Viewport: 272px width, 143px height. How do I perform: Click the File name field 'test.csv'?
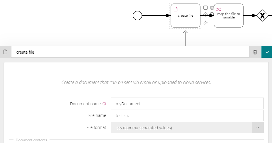[x=187, y=116]
